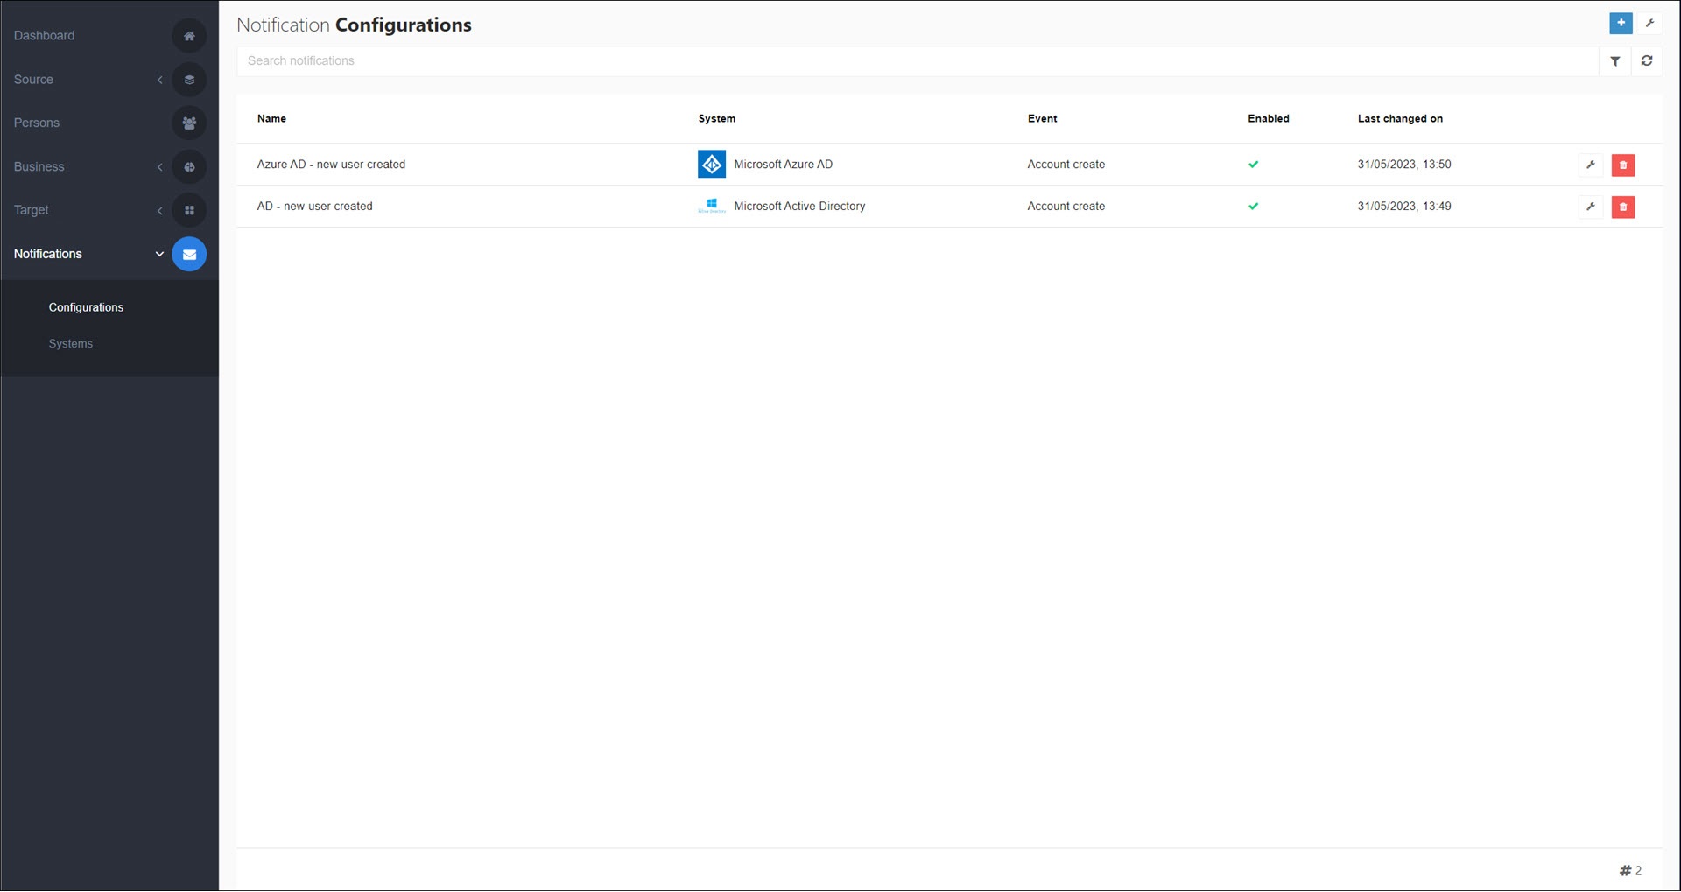Expand the Source menu chevron

coord(160,80)
